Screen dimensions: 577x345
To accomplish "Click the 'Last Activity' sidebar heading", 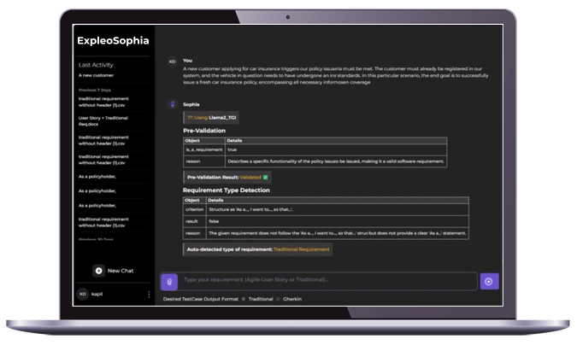I will 96,65.
